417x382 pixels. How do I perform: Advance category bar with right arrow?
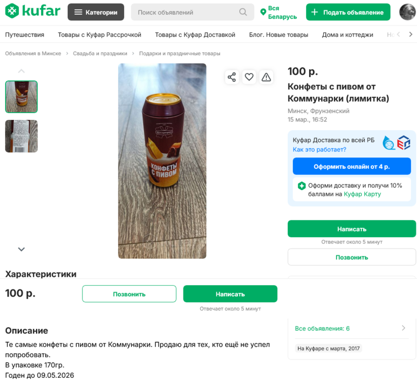(411, 34)
